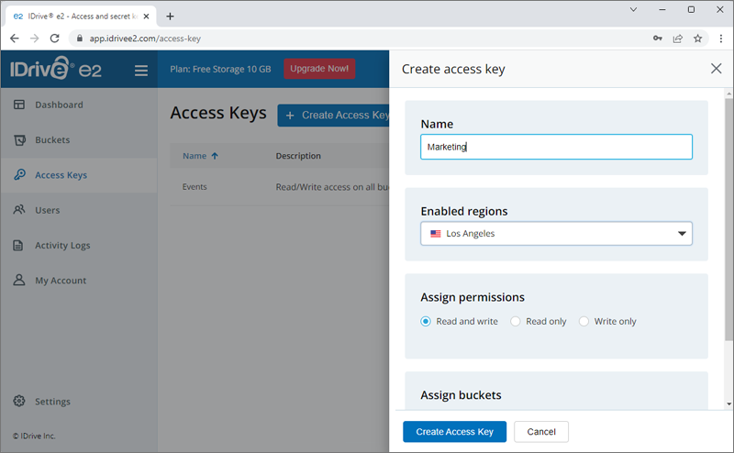Screen dimensions: 734x453
Task: Click the Name column header
Action: coord(195,156)
